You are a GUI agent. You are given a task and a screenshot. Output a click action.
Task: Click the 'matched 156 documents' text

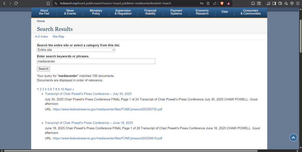click(x=97, y=76)
